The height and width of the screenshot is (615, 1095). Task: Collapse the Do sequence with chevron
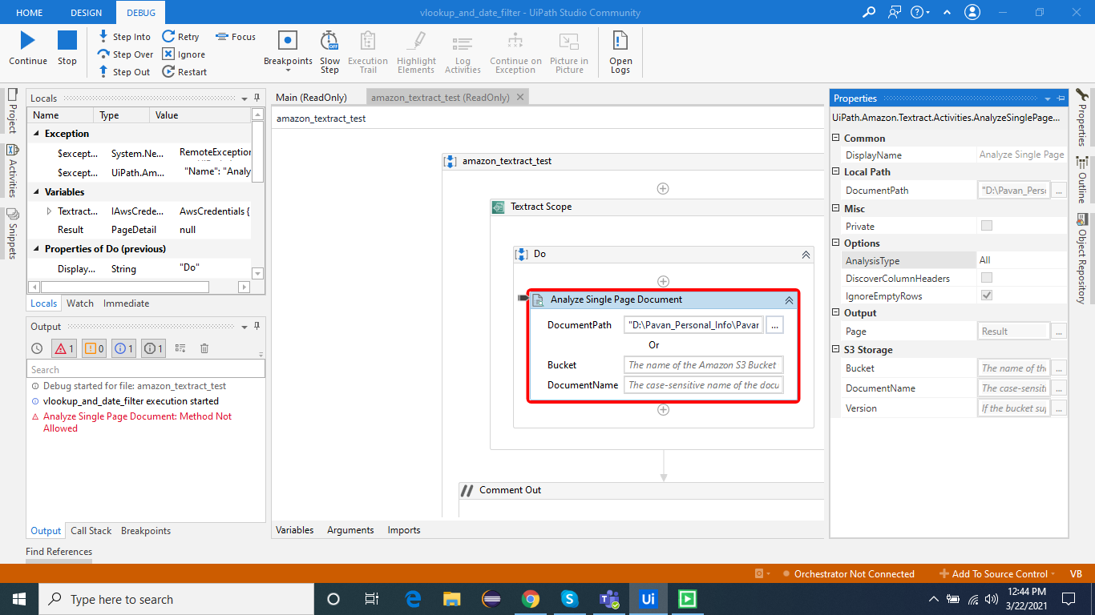click(x=806, y=254)
